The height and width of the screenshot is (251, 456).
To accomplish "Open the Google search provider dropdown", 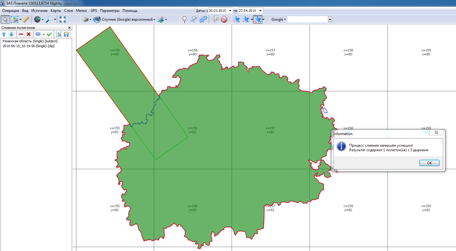I will [x=278, y=19].
